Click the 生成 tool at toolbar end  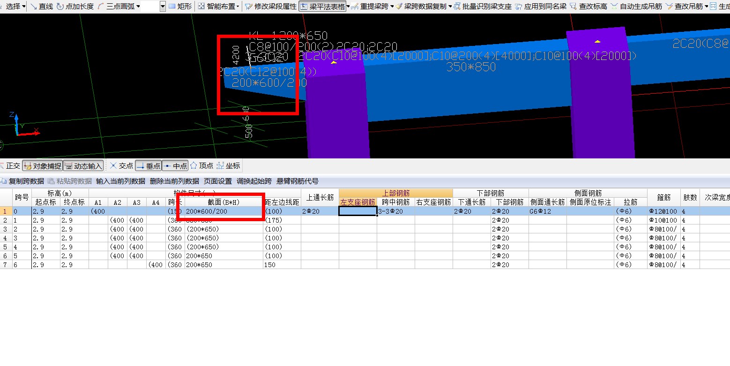[x=720, y=7]
